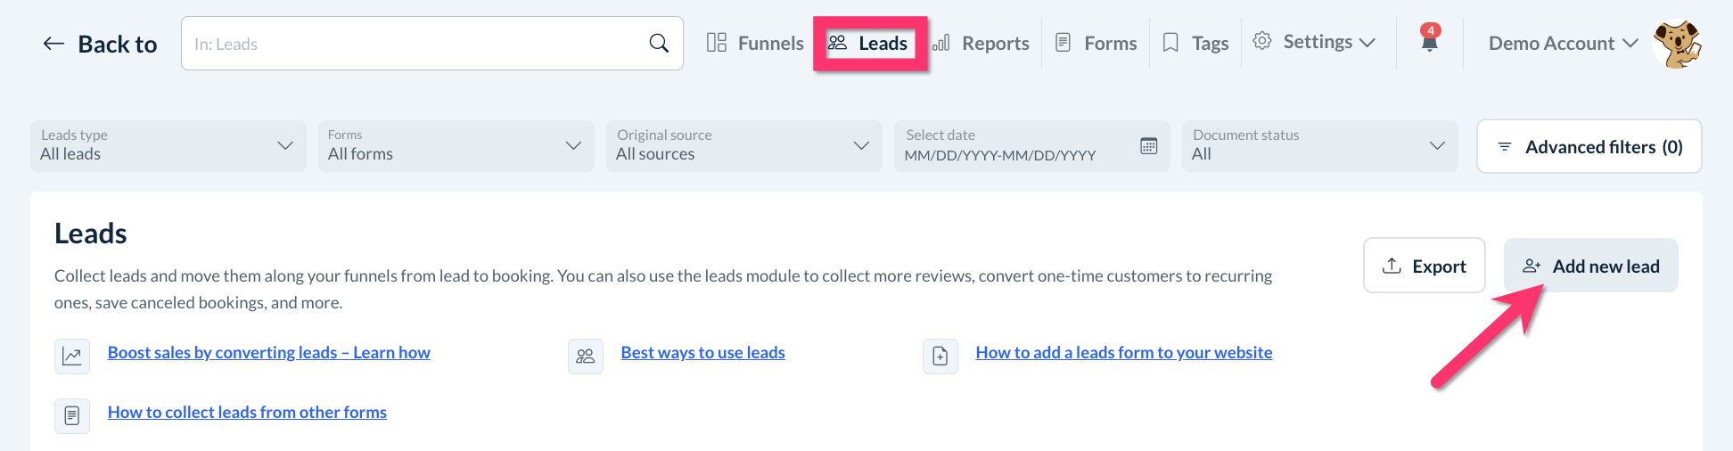The width and height of the screenshot is (1733, 451).
Task: Go to the Funnels tab
Action: click(x=755, y=43)
